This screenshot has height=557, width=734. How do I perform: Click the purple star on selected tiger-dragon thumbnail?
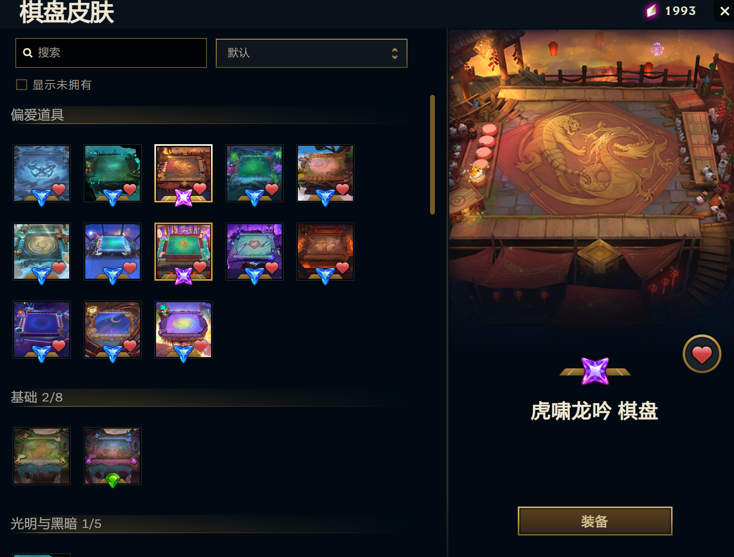click(183, 198)
